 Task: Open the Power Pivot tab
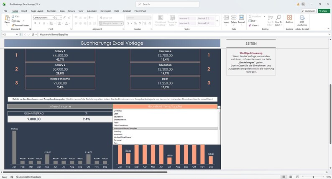(140, 11)
